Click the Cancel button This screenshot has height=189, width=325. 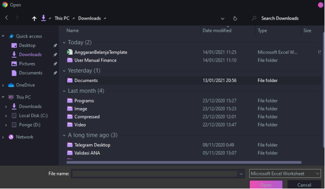pos(304,185)
